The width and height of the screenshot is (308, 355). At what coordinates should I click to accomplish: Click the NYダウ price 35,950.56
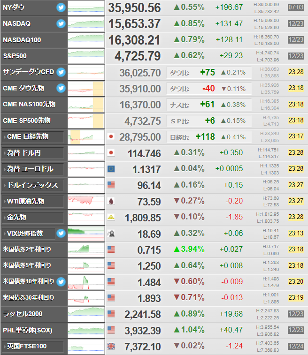pos(134,8)
